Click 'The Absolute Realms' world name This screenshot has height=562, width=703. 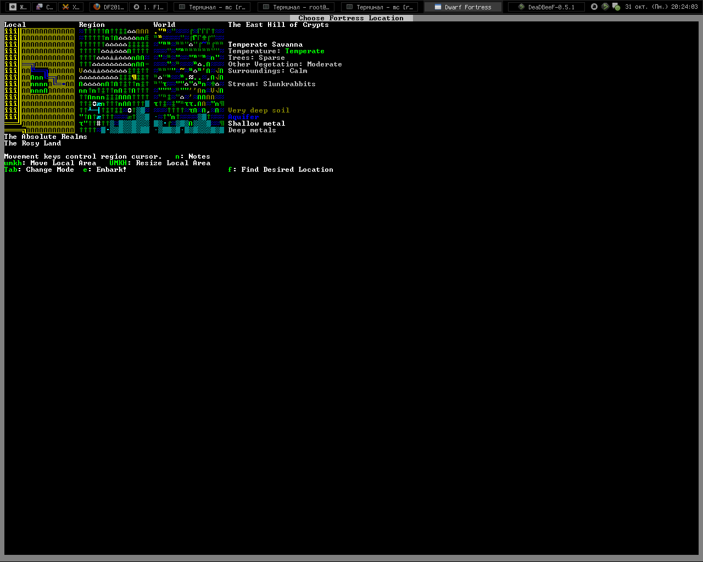click(x=46, y=137)
